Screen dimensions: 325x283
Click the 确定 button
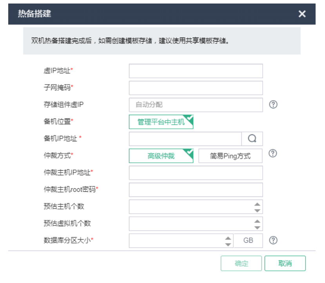(x=241, y=263)
